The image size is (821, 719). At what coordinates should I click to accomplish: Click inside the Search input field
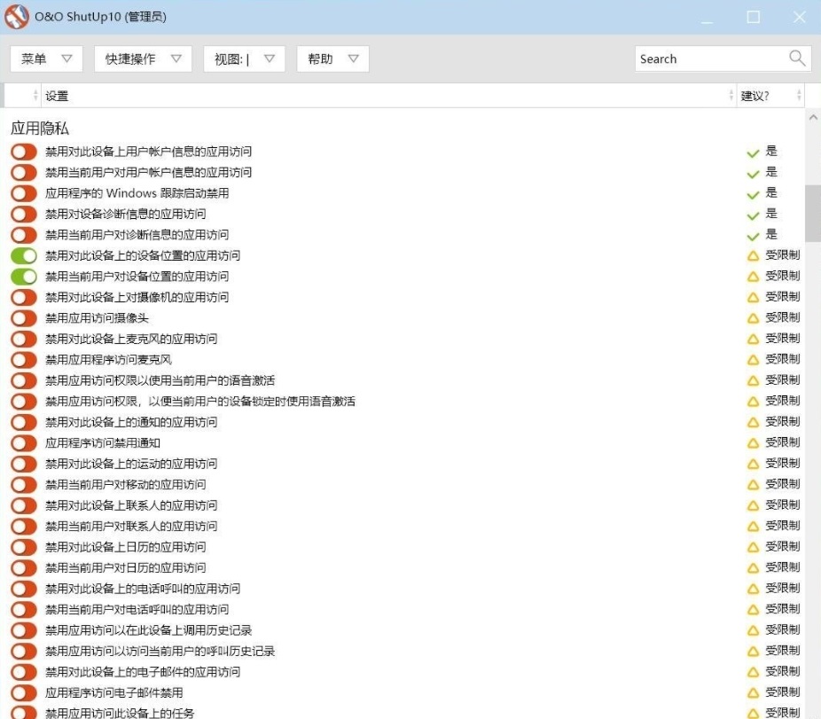point(700,58)
